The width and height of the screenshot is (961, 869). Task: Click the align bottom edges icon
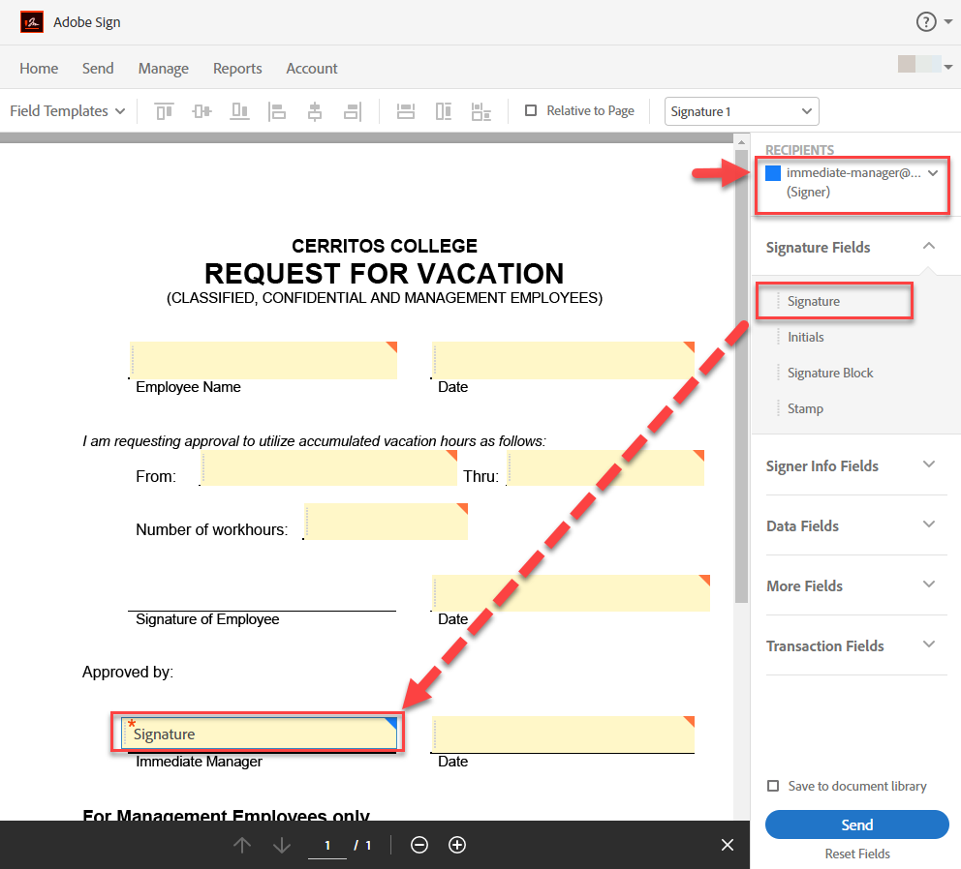(x=239, y=111)
